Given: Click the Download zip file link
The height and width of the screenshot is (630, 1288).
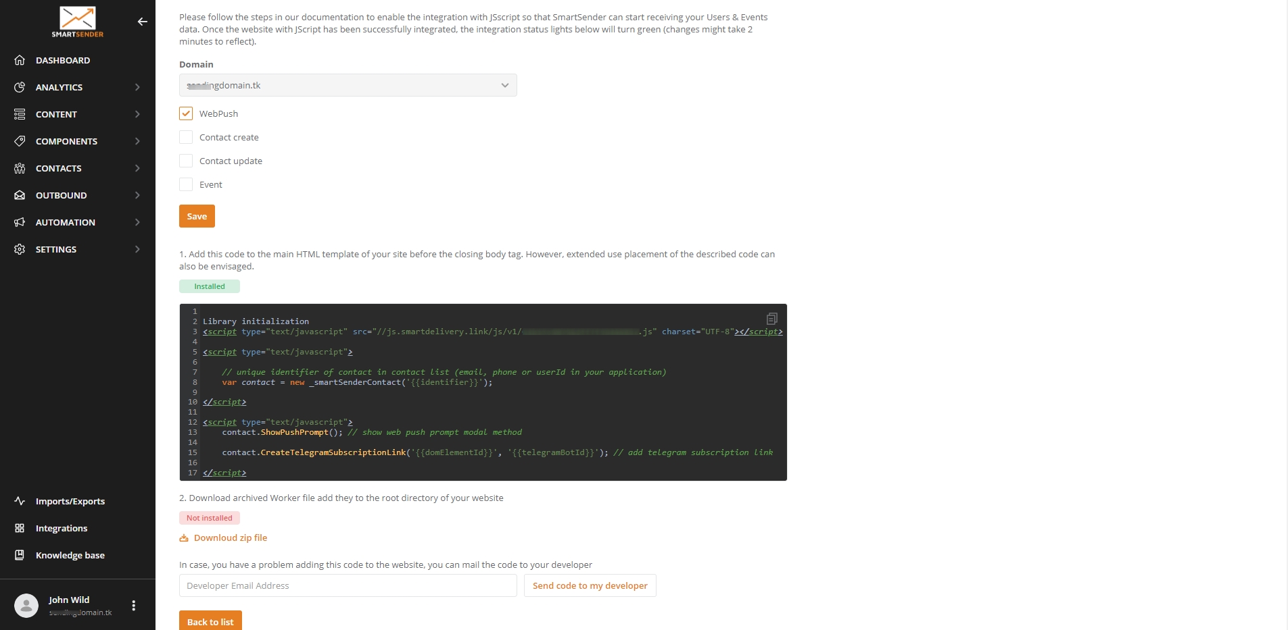Looking at the screenshot, I should (230, 538).
